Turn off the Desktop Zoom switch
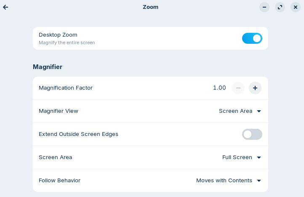 (x=252, y=38)
